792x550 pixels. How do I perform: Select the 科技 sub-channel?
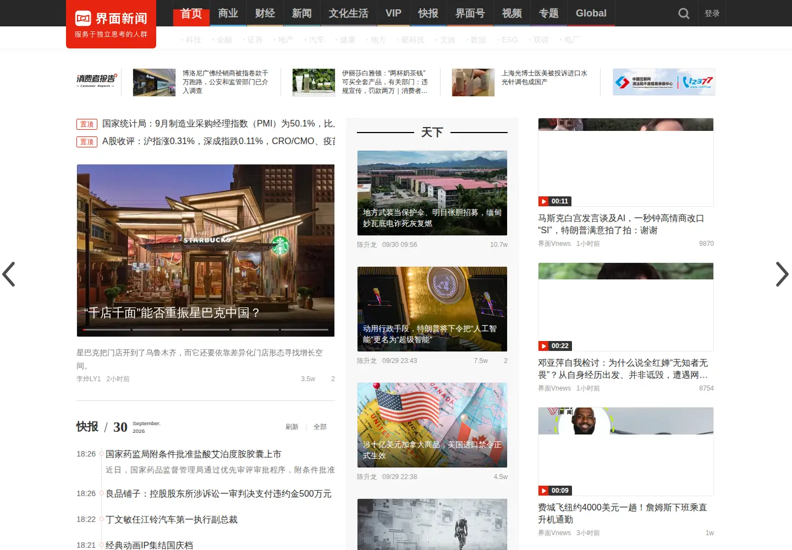point(193,40)
